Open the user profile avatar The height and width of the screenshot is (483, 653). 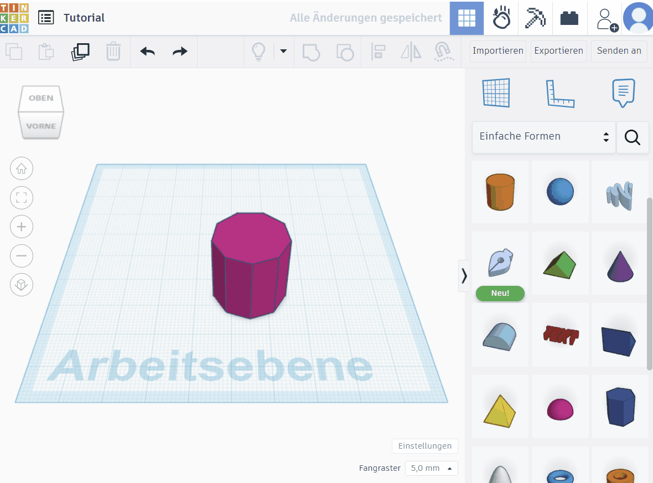click(638, 18)
